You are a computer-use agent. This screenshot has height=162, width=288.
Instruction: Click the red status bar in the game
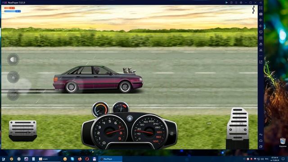point(9,8)
